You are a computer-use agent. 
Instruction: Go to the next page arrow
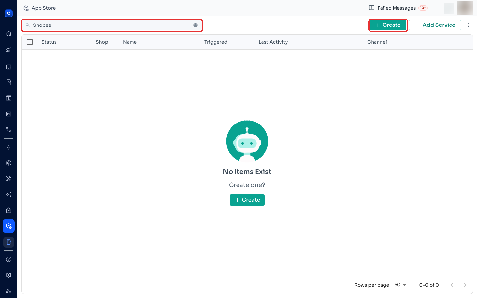click(465, 285)
